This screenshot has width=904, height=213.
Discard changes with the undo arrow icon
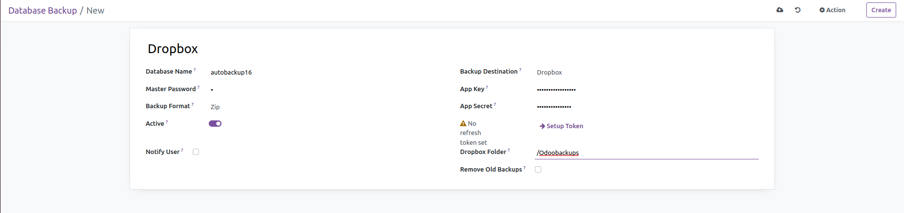click(797, 10)
